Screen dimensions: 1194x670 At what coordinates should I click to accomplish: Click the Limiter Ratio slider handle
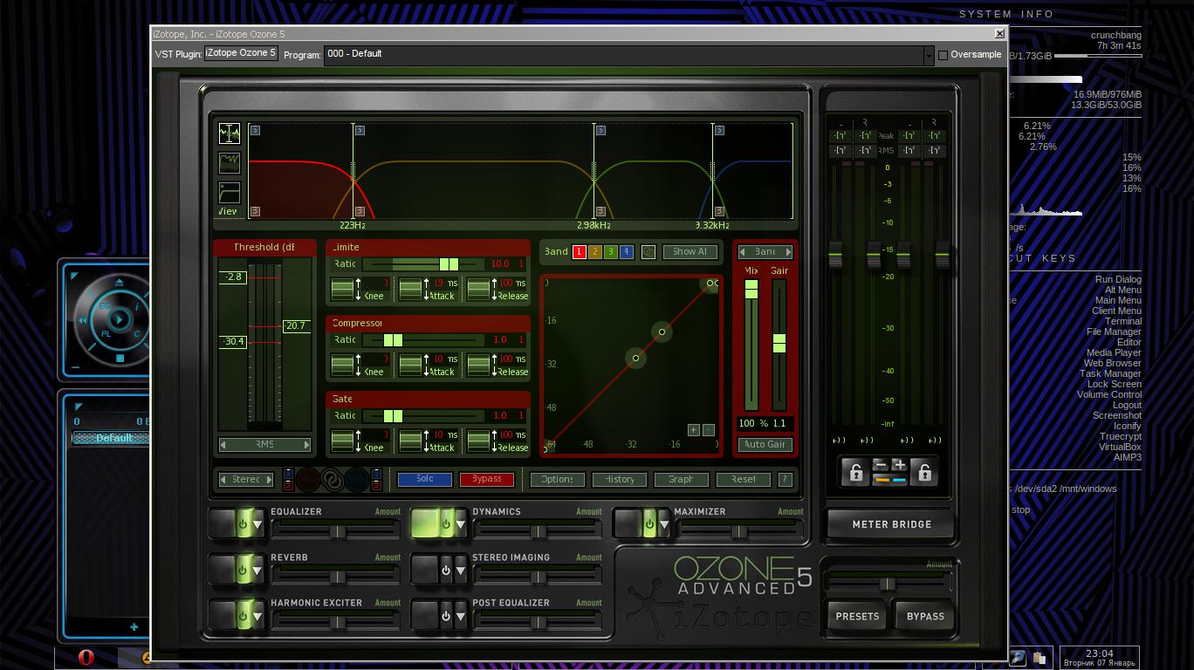[x=449, y=264]
